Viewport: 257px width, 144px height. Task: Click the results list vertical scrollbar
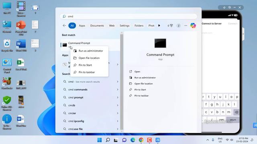(x=122, y=82)
